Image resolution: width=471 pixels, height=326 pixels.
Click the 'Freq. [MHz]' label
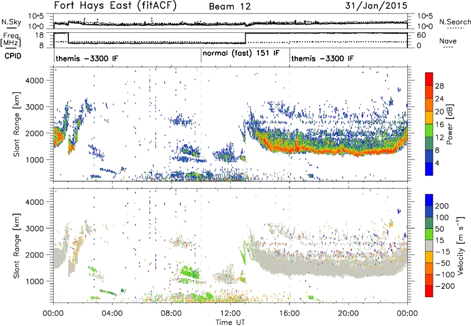point(12,39)
